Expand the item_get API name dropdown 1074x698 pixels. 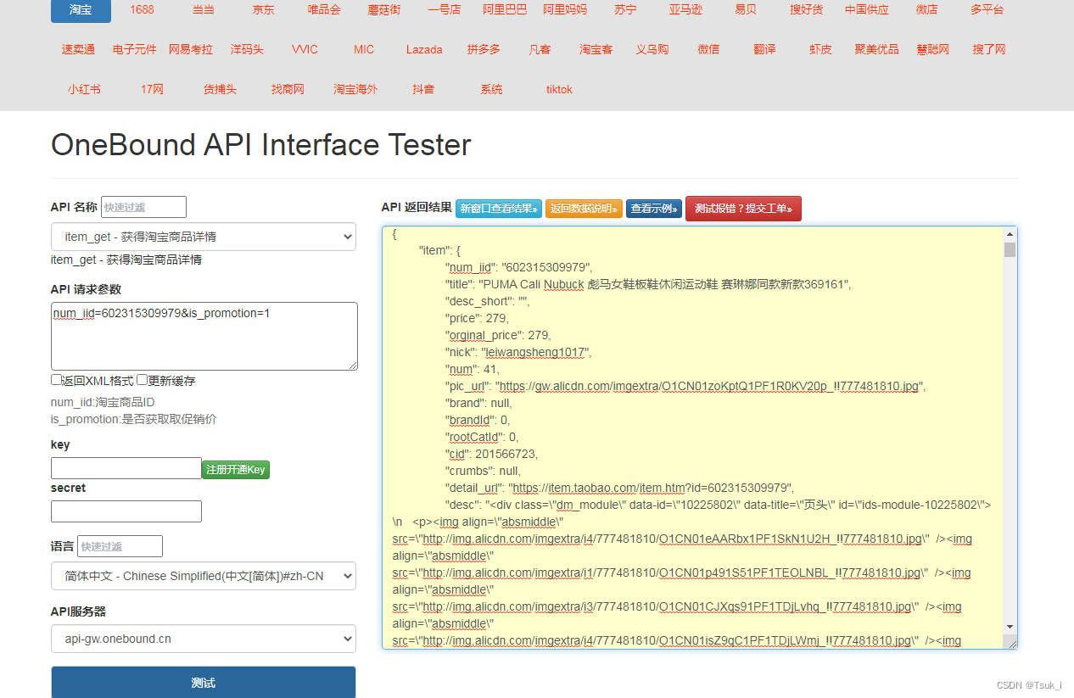(204, 237)
